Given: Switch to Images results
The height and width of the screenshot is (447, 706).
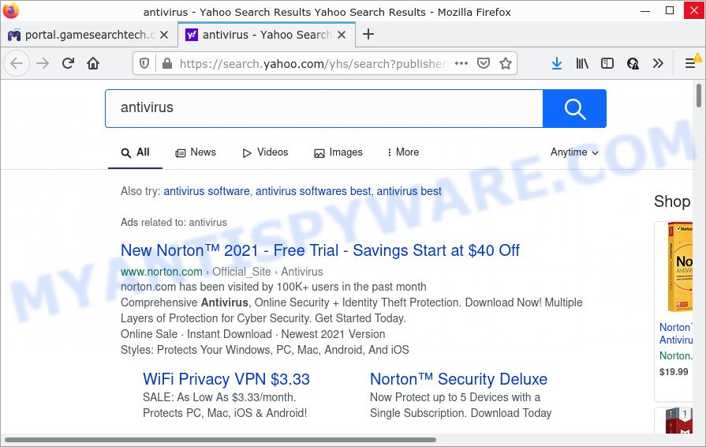Looking at the screenshot, I should click(338, 152).
